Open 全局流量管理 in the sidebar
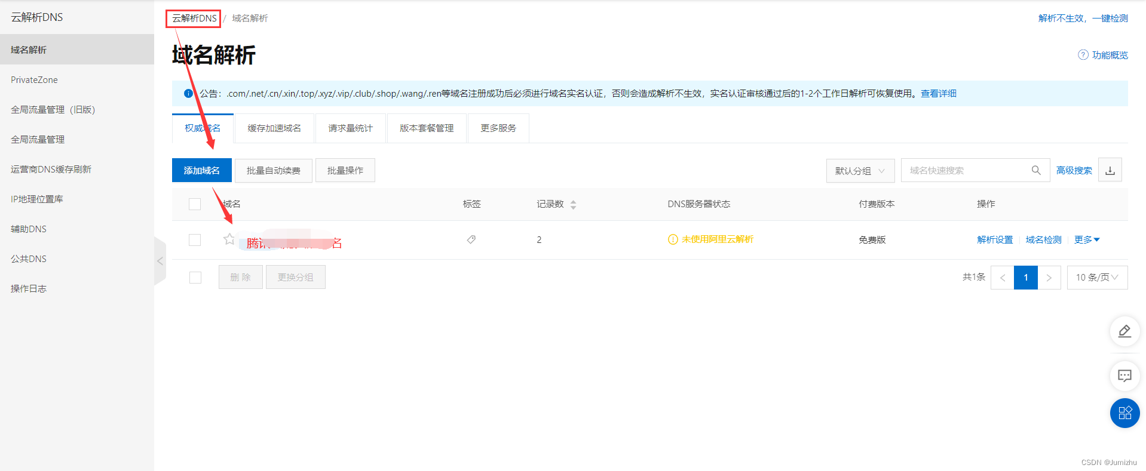 pos(77,139)
